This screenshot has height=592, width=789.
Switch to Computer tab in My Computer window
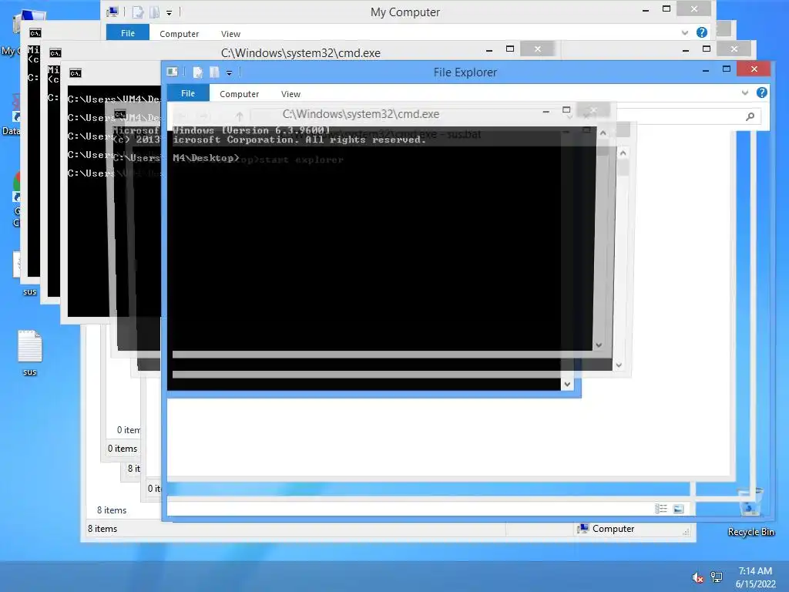click(179, 34)
